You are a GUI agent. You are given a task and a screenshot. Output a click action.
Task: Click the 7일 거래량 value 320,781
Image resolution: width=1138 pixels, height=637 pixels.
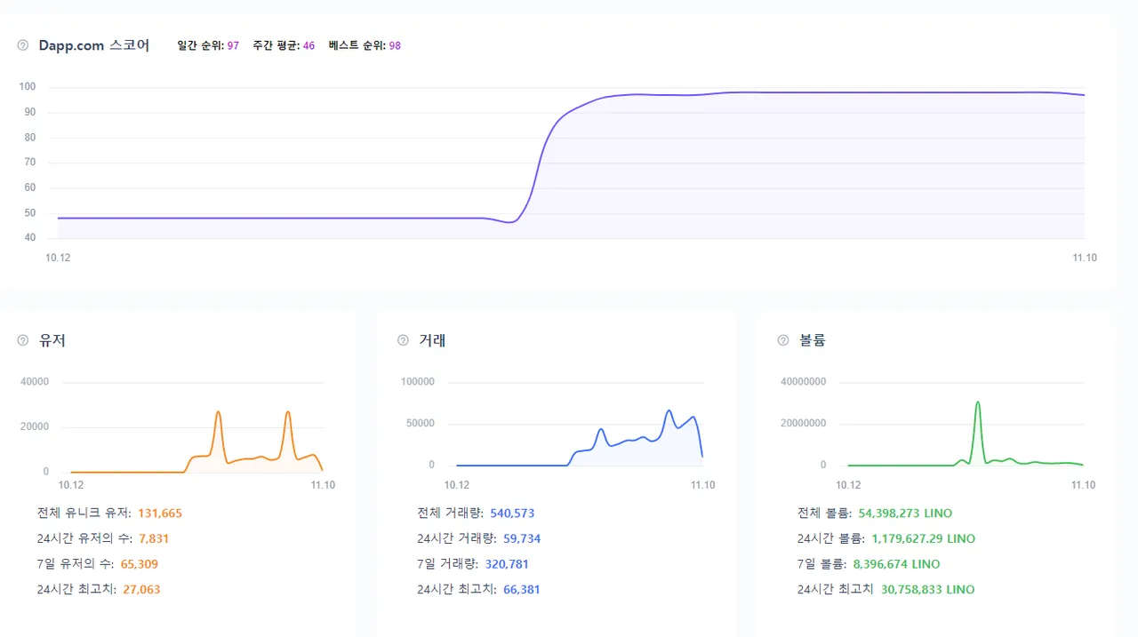(x=507, y=564)
